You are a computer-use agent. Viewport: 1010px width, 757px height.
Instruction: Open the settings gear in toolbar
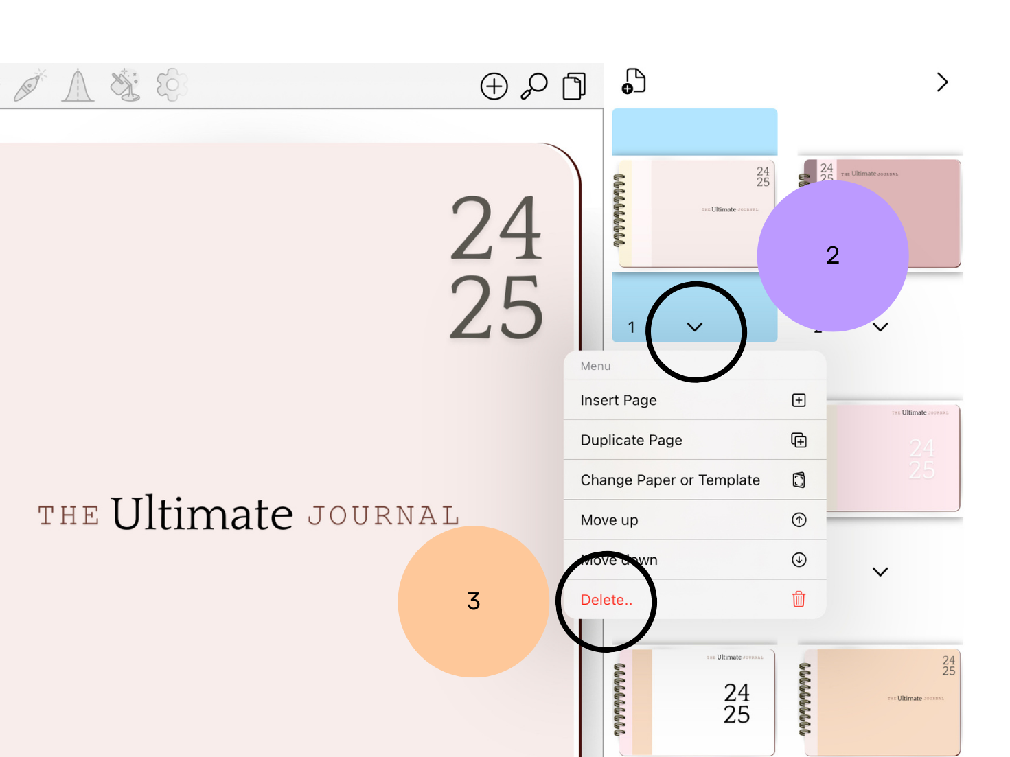(x=172, y=86)
